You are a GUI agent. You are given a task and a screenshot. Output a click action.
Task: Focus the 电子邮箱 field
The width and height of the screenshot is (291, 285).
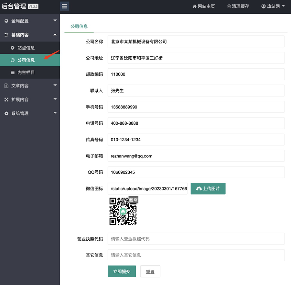196,156
